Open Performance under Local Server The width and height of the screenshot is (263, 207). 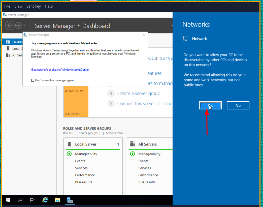tap(85, 175)
